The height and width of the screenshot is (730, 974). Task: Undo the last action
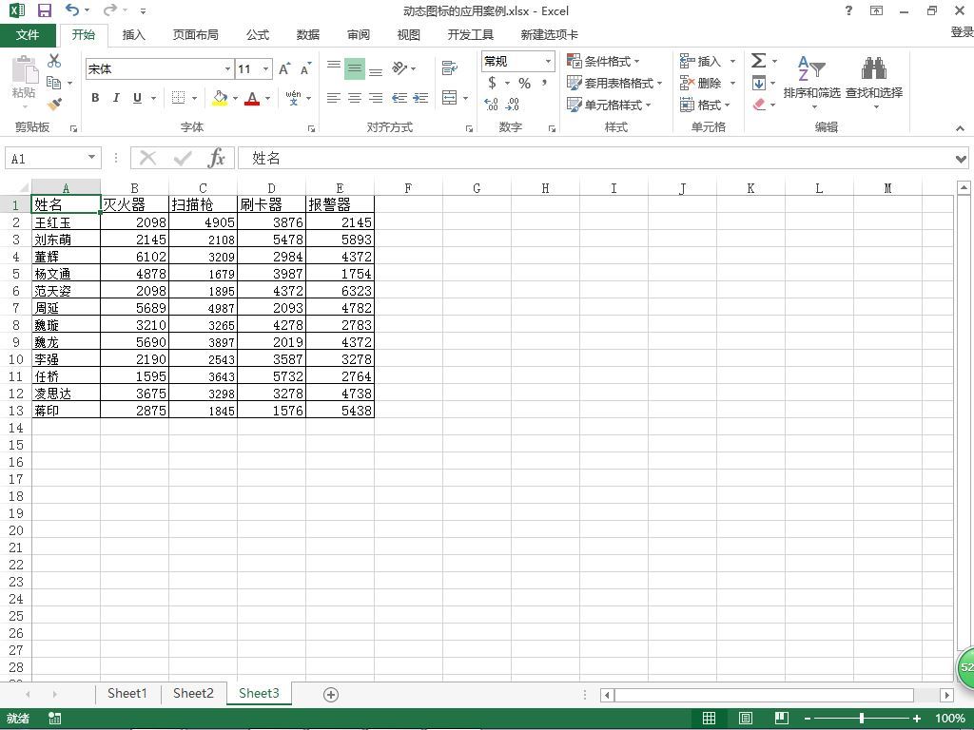(x=72, y=10)
